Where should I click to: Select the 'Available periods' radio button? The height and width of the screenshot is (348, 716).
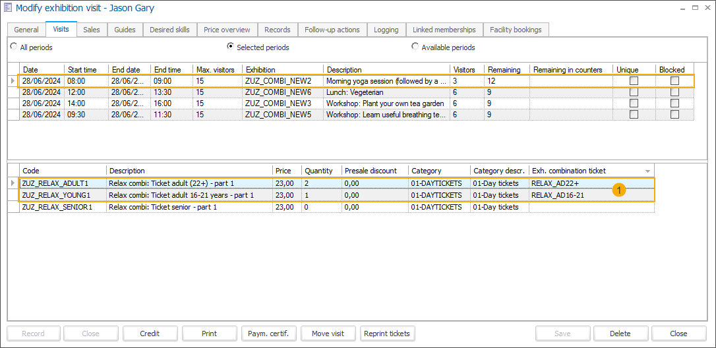point(415,47)
